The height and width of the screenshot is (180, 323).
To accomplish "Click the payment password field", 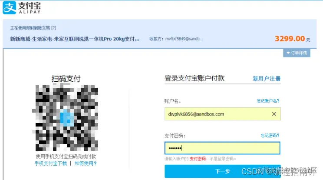I will pyautogui.click(x=222, y=148).
